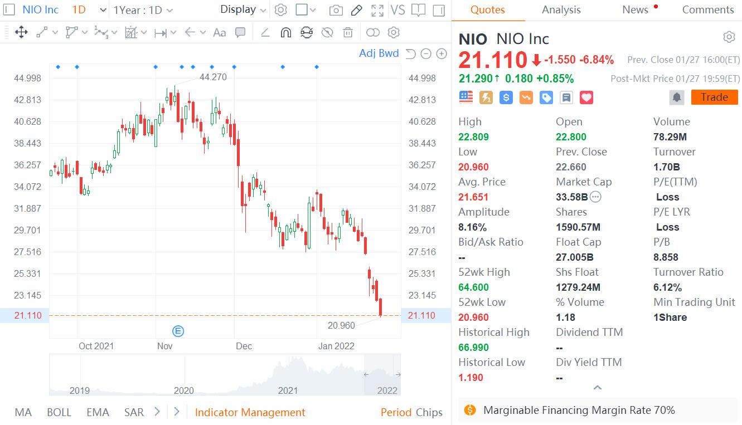Open VS stock comparison

397,10
